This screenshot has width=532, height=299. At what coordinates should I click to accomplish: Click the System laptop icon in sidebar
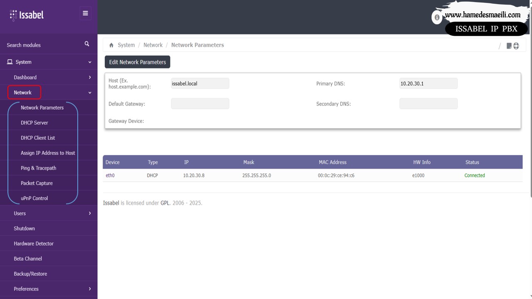click(x=10, y=62)
